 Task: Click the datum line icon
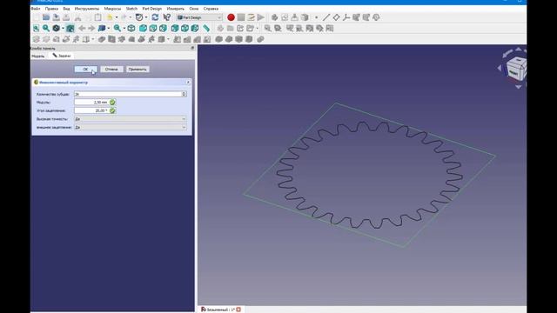326,17
